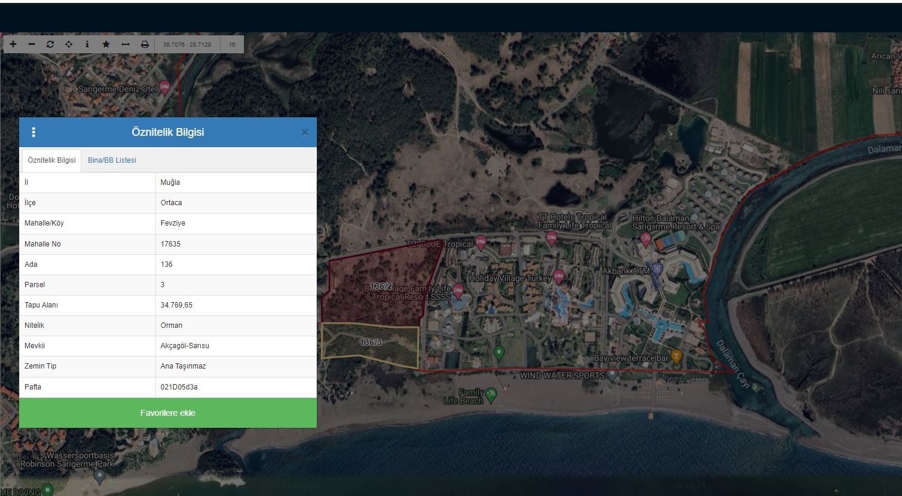This screenshot has height=496, width=902.
Task: Click the Zemin Tip field label
Action: pos(41,366)
